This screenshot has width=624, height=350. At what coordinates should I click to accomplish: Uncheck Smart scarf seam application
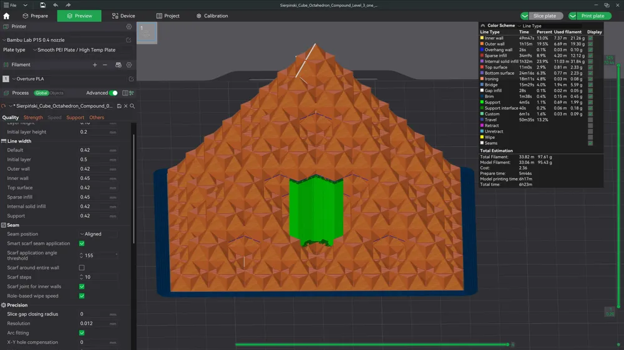(x=82, y=244)
